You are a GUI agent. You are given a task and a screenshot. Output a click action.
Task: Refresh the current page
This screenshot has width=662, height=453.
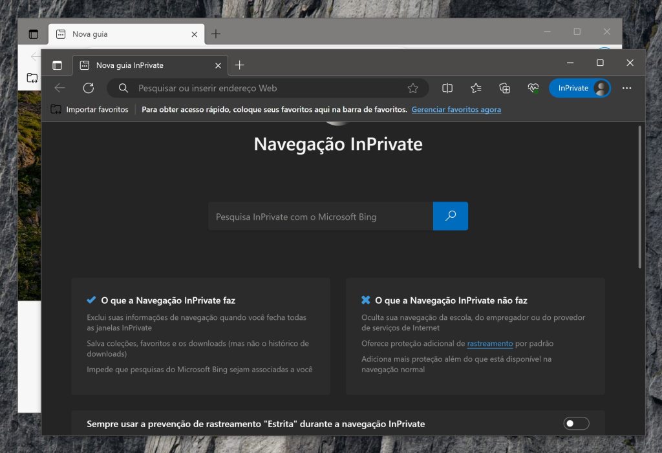[x=89, y=88]
